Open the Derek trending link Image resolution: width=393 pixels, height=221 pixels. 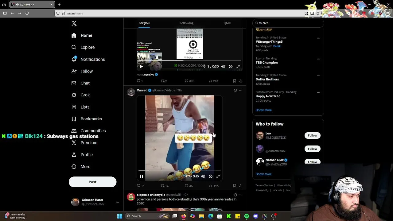pos(277,46)
